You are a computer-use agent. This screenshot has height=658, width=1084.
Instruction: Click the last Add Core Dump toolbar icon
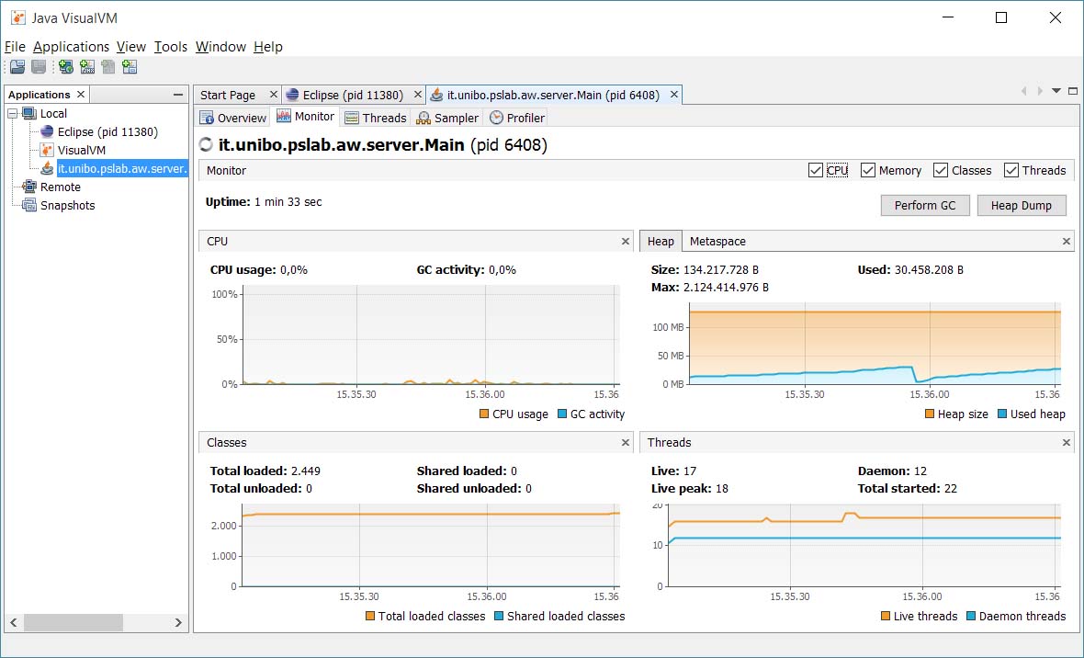click(x=130, y=66)
